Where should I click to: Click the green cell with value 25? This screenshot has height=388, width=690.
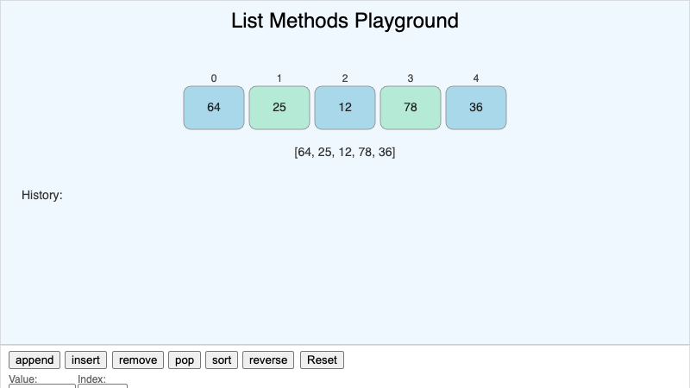[x=279, y=108]
